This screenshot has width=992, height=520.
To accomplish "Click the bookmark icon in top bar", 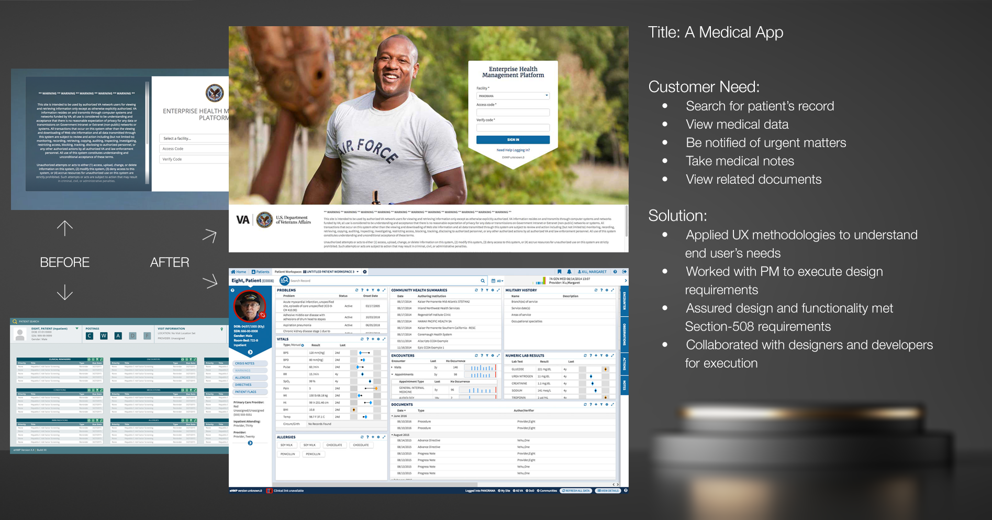I will [559, 272].
